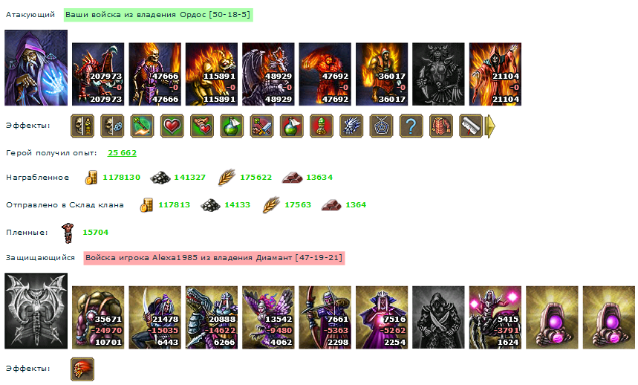Expand more effects with yellow arrow
This screenshot has height=385, width=638.
pyautogui.click(x=491, y=126)
